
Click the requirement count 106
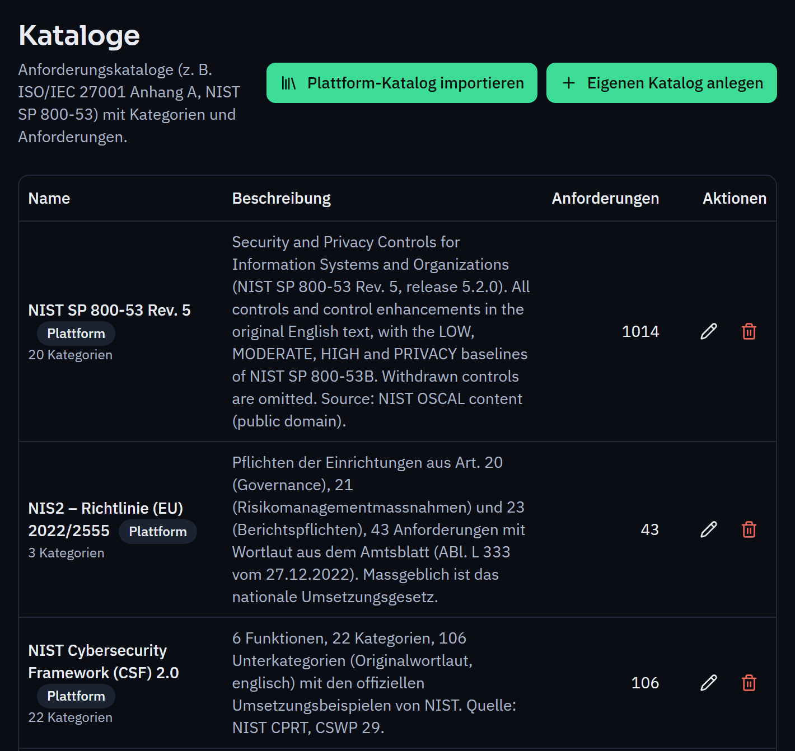coord(645,683)
